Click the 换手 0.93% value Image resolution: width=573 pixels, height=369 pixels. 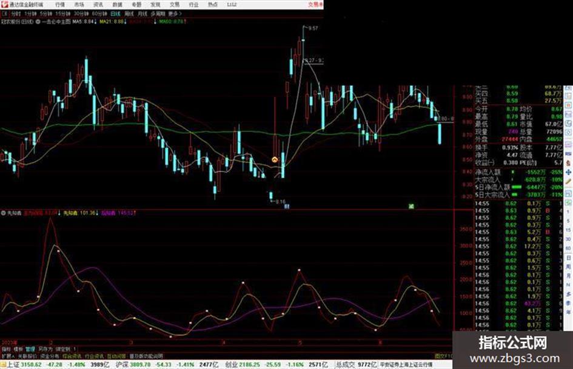coord(511,148)
